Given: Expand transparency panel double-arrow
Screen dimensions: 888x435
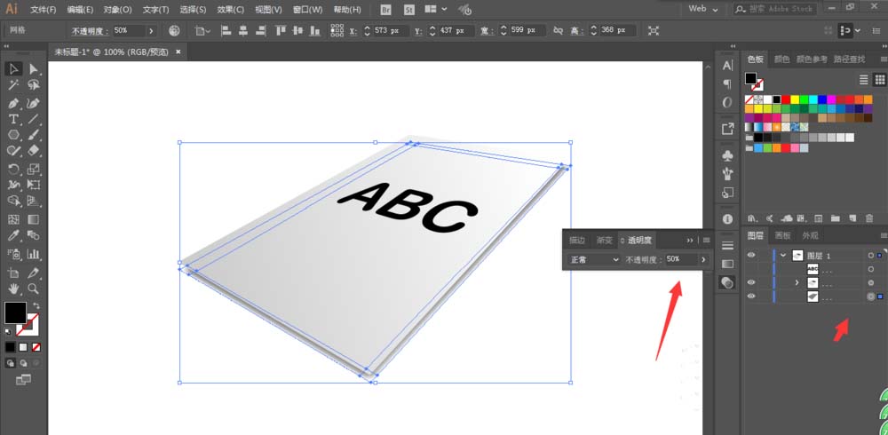Looking at the screenshot, I should pos(690,241).
